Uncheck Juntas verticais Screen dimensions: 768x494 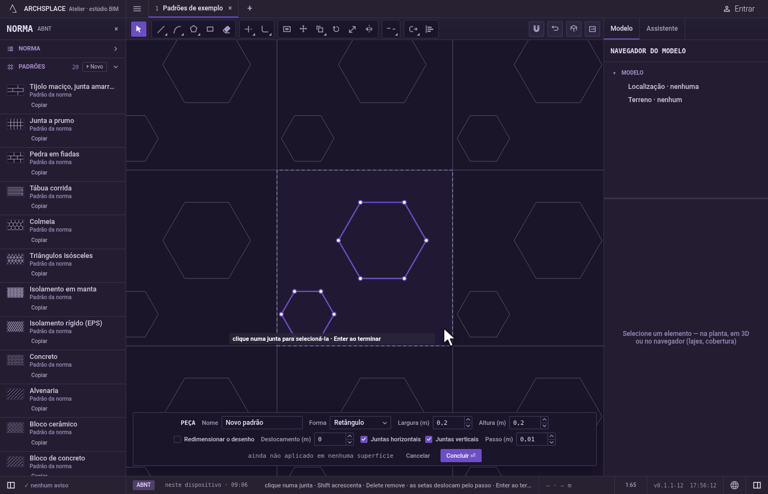[x=429, y=439]
